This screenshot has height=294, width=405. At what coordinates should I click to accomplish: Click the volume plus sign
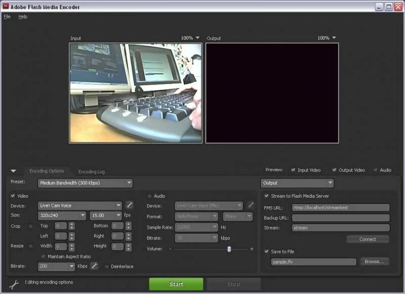coord(252,249)
